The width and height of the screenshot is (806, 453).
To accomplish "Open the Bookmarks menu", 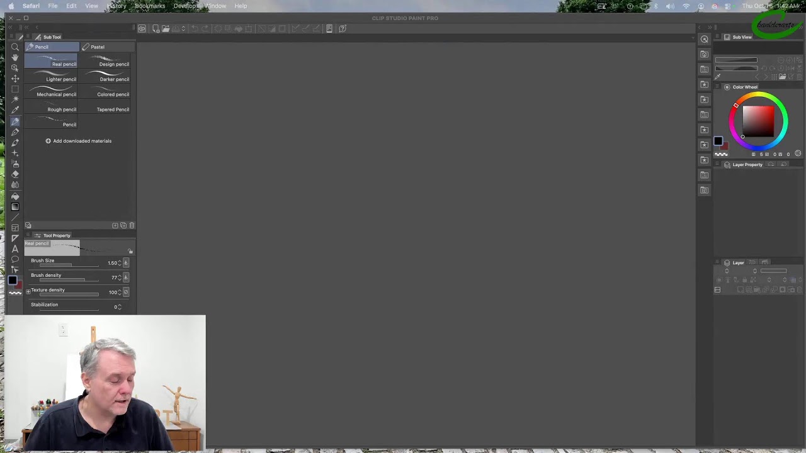I will point(150,6).
